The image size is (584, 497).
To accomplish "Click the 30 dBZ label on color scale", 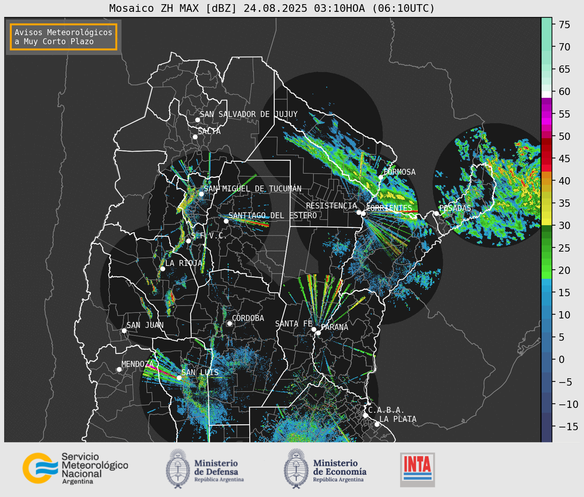I will [x=564, y=226].
